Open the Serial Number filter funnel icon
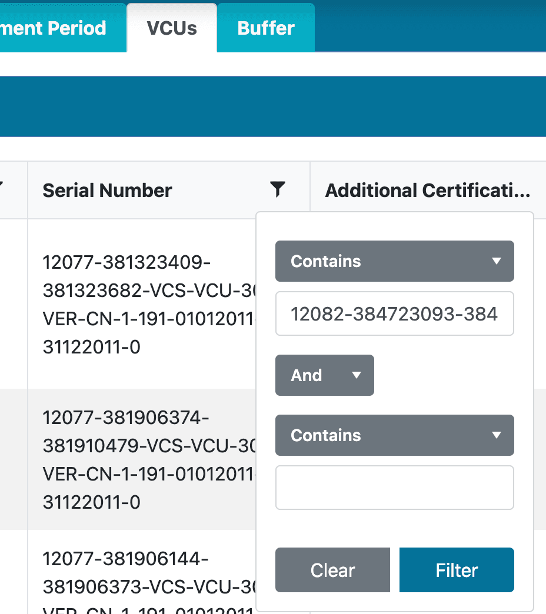This screenshot has height=614, width=546. (x=277, y=189)
